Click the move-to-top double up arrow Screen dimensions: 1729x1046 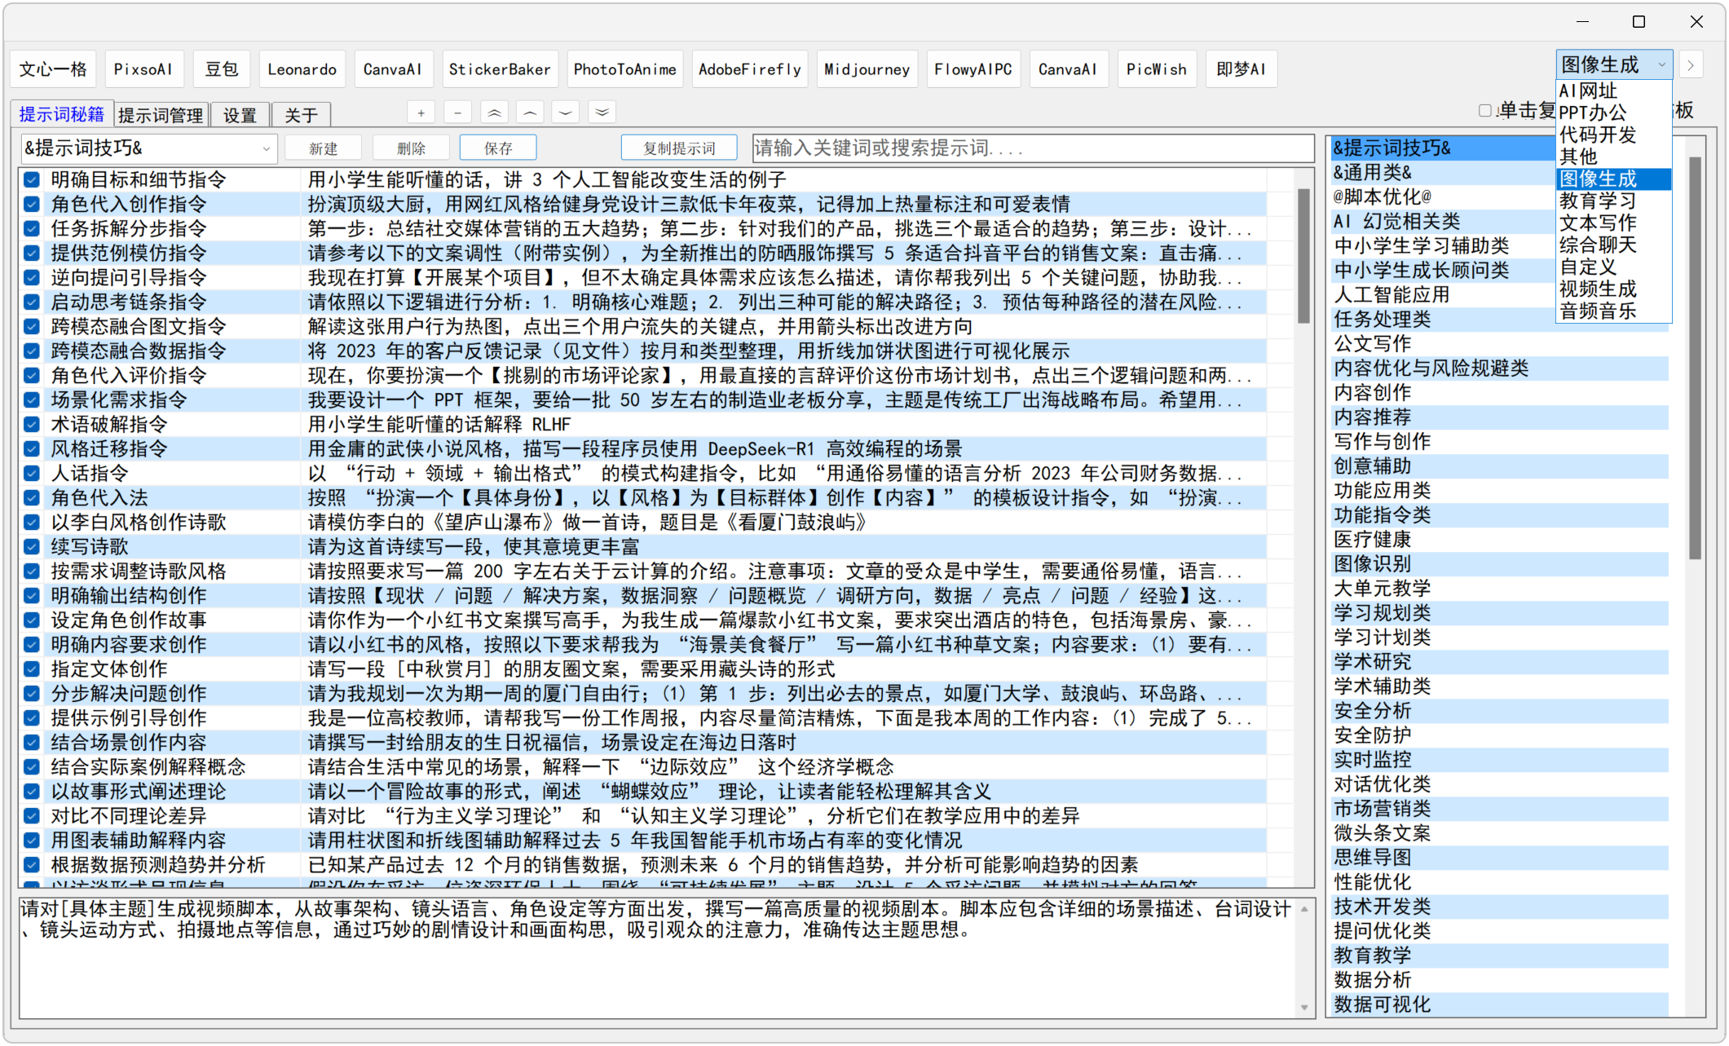coord(494,113)
